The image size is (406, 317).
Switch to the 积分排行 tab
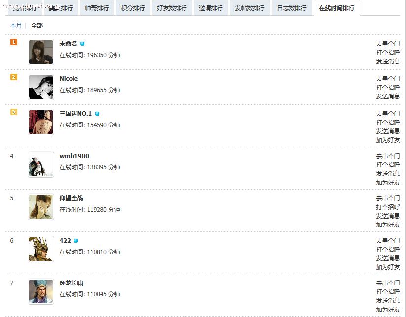133,8
